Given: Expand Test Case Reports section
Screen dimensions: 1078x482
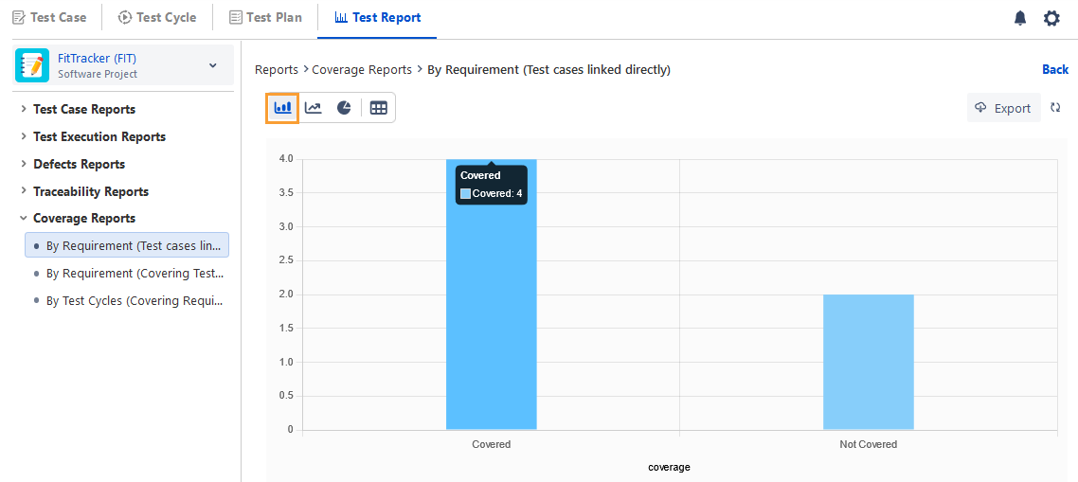Looking at the screenshot, I should pos(24,109).
